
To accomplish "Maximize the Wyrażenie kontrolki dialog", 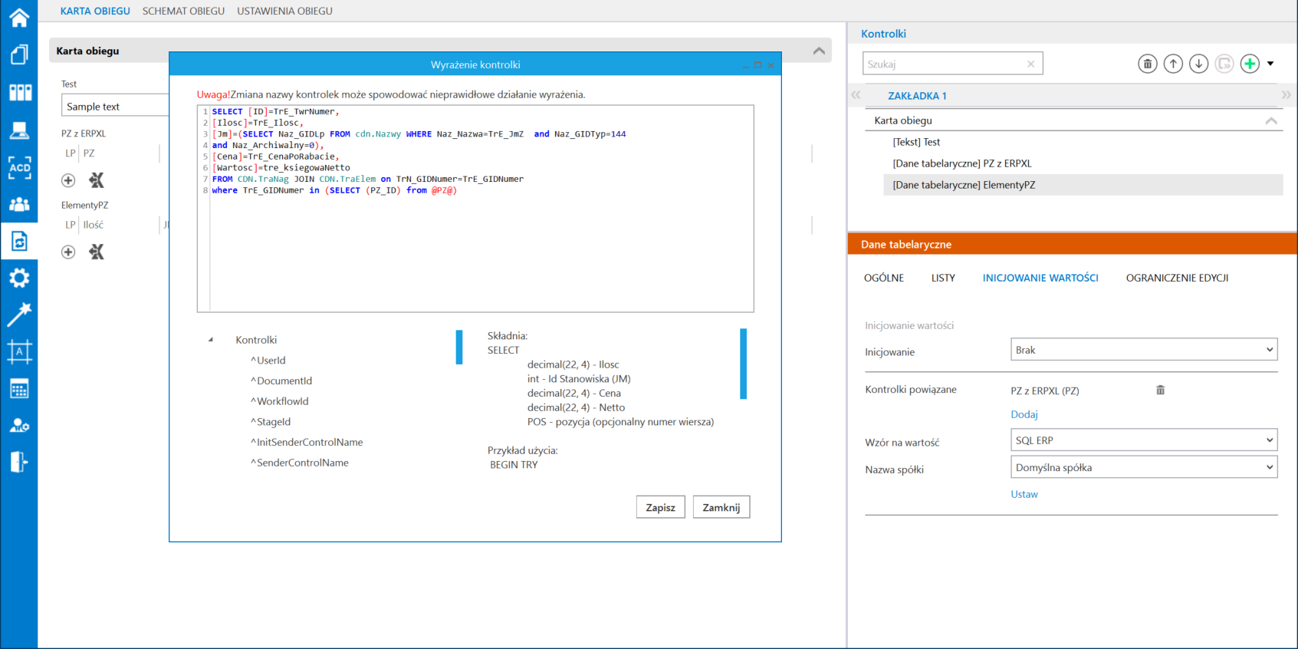I will pos(757,65).
